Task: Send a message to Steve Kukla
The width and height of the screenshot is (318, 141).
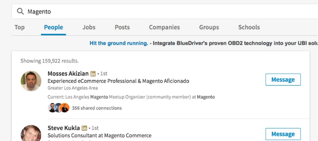Action: [283, 134]
